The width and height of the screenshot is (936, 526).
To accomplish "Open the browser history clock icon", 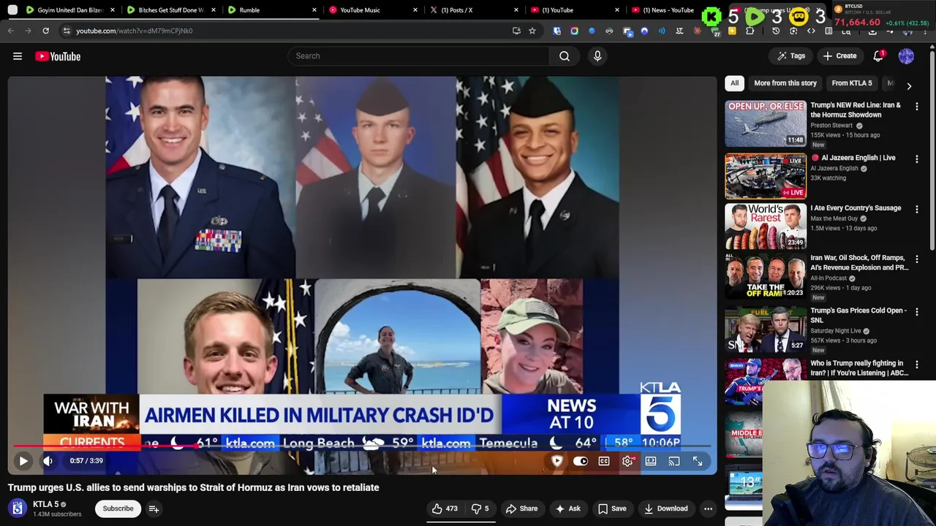I will 776,31.
